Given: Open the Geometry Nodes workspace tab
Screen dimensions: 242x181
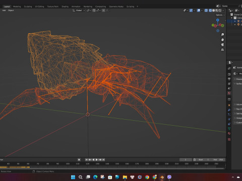Looking at the screenshot, I should (116, 7).
